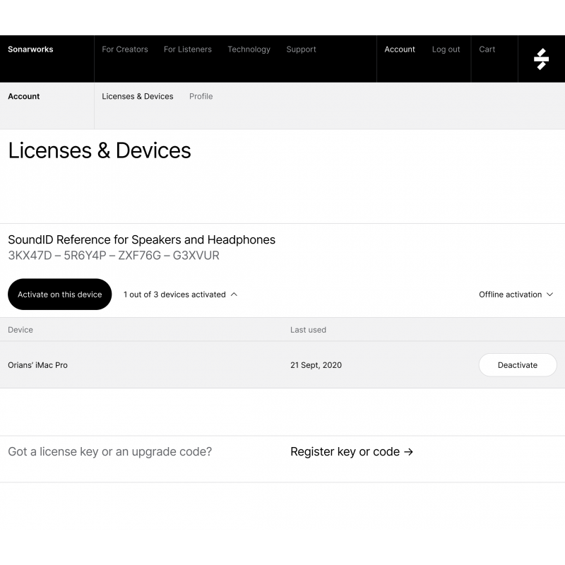Expand the Offline activation dropdown
The image size is (565, 565).
[x=516, y=295]
